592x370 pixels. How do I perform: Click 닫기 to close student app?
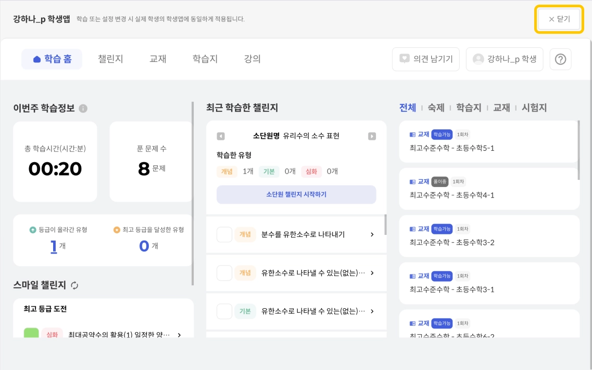pyautogui.click(x=559, y=19)
